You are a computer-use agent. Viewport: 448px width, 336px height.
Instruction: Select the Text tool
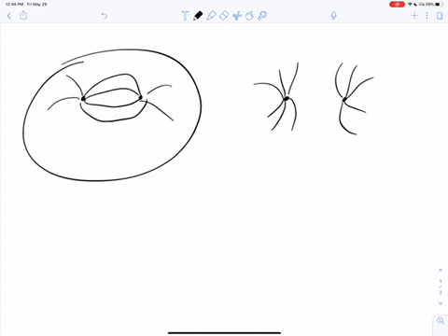click(x=185, y=16)
